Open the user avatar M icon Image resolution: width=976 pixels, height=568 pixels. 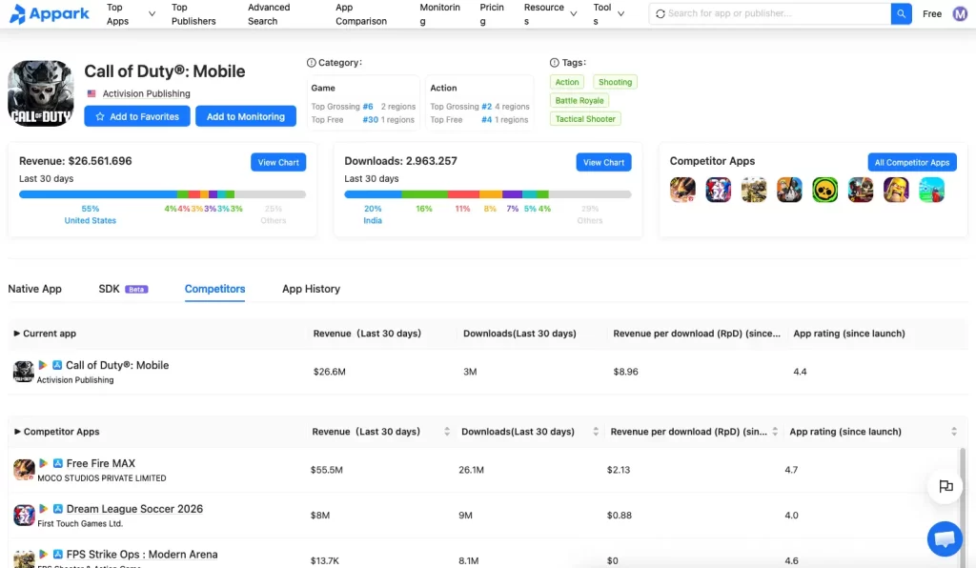(x=960, y=13)
